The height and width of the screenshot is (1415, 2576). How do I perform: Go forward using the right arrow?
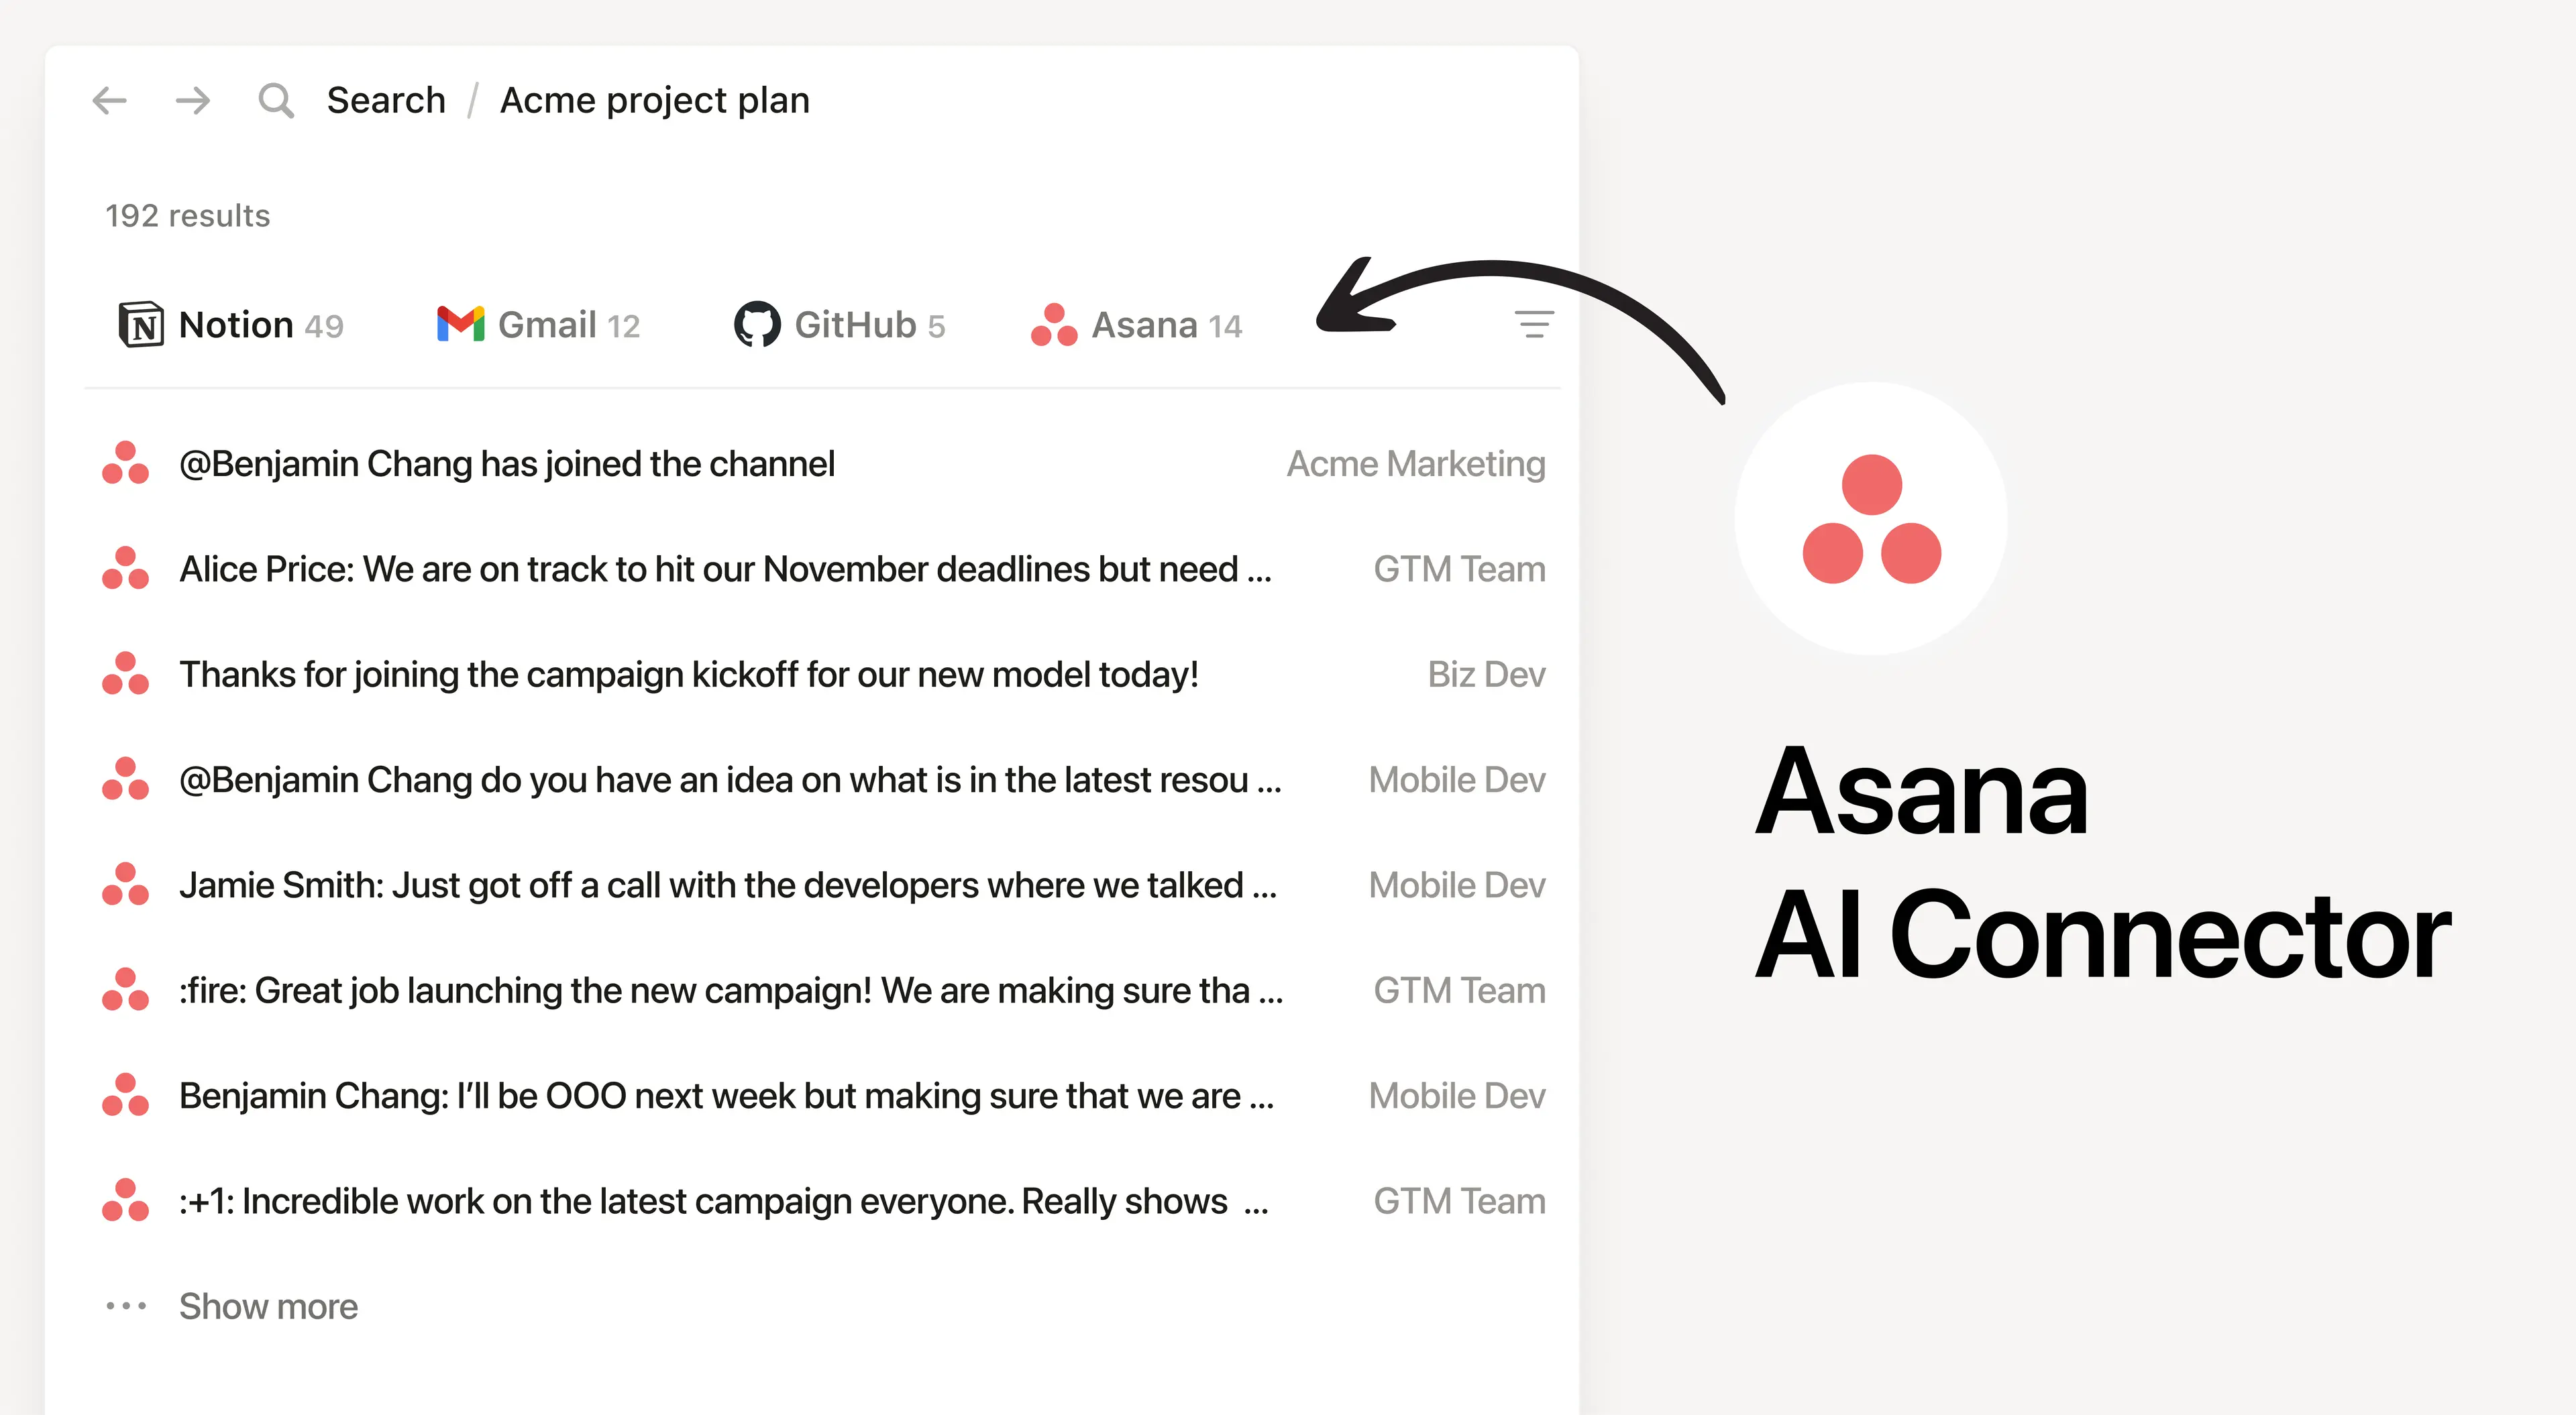click(x=192, y=100)
